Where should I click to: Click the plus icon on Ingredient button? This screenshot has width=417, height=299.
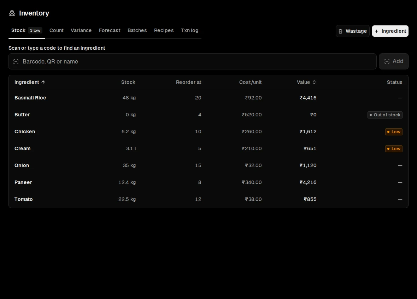[376, 31]
